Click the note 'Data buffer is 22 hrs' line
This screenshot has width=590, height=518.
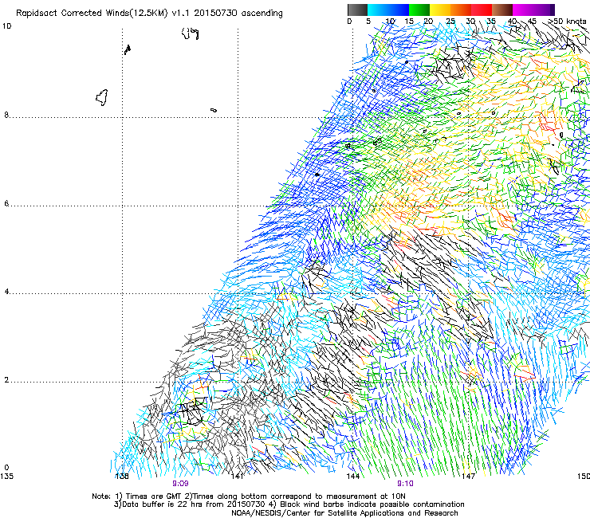[x=289, y=504]
